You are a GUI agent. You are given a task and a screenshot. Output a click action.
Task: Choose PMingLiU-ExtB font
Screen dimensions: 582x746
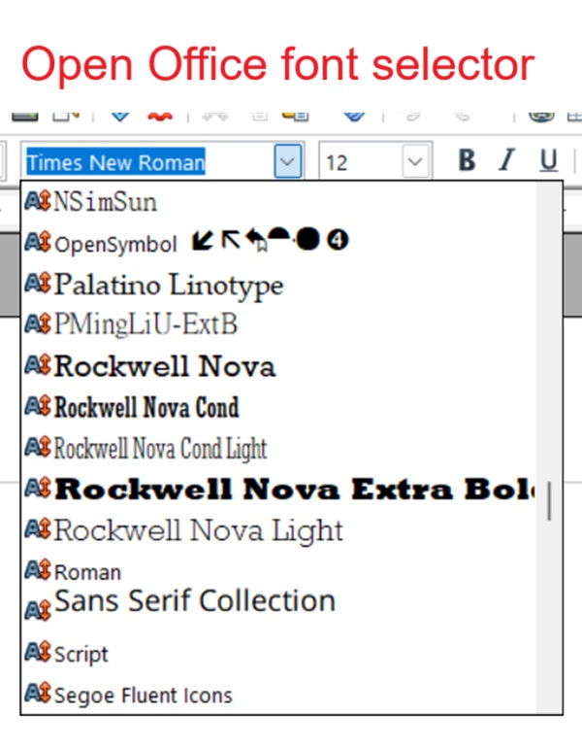279,324
